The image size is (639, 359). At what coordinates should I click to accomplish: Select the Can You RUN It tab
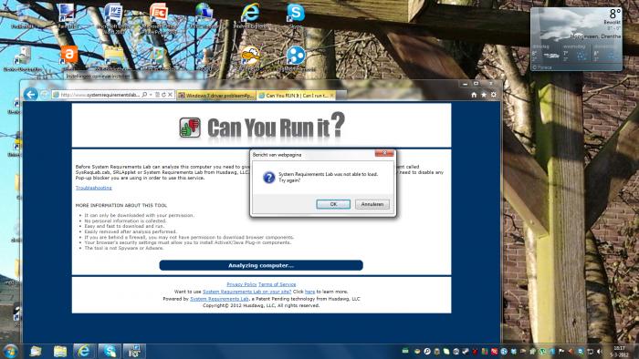(x=297, y=96)
